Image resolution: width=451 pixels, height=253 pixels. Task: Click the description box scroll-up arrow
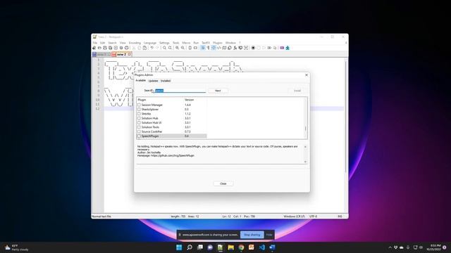click(305, 147)
